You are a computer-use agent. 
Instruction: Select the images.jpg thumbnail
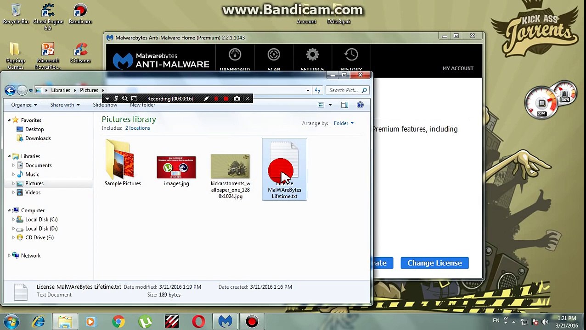click(x=176, y=170)
